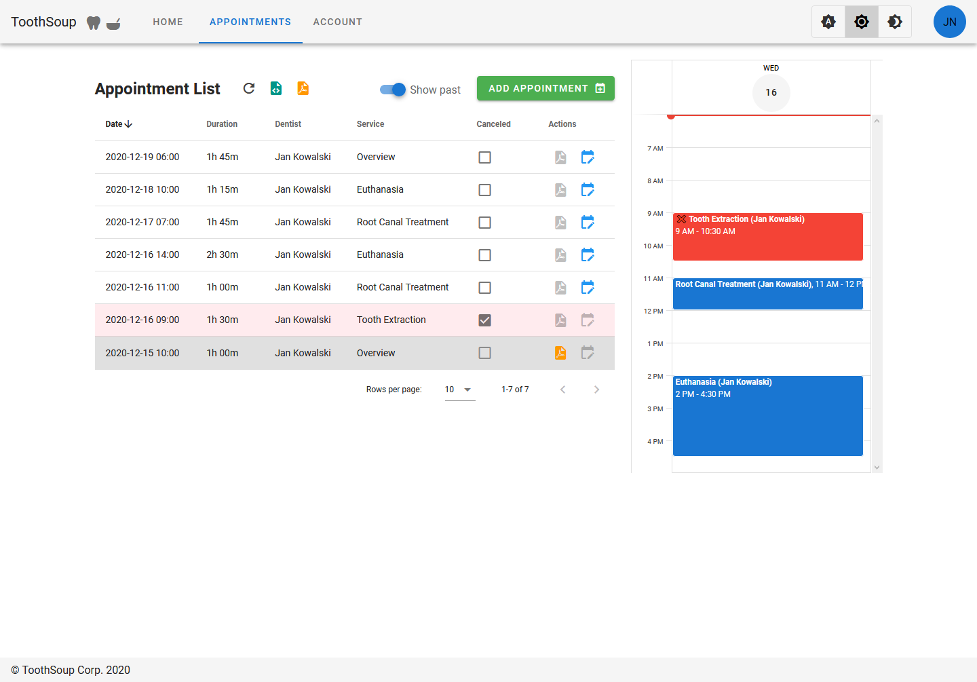Open Rows per page dropdown
Viewport: 977px width, 682px height.
coord(460,390)
